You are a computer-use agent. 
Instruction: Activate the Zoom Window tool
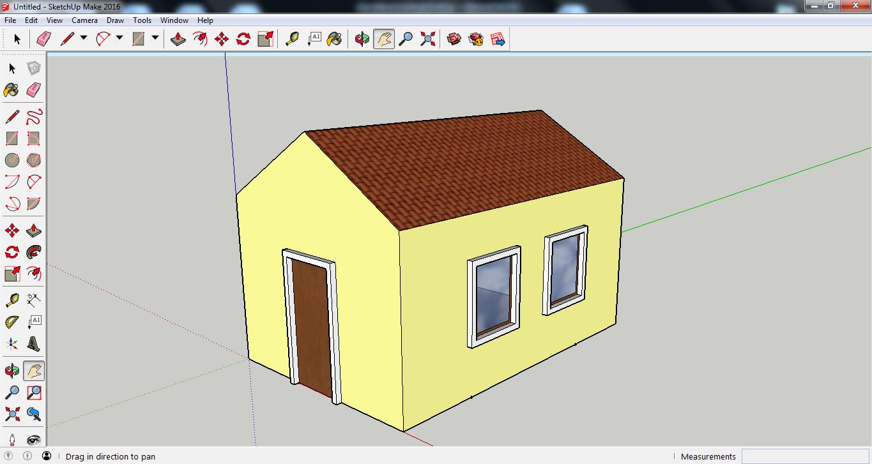34,393
